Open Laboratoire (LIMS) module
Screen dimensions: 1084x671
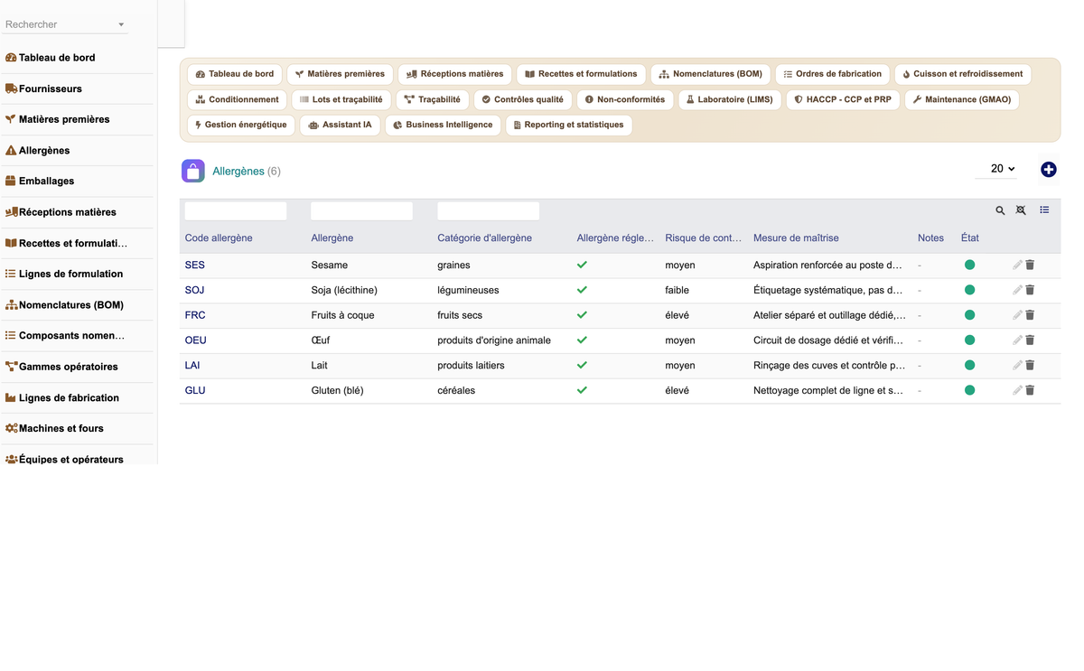729,99
